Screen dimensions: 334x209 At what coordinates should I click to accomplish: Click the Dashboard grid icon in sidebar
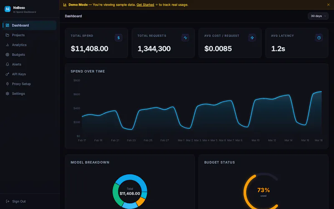8,25
